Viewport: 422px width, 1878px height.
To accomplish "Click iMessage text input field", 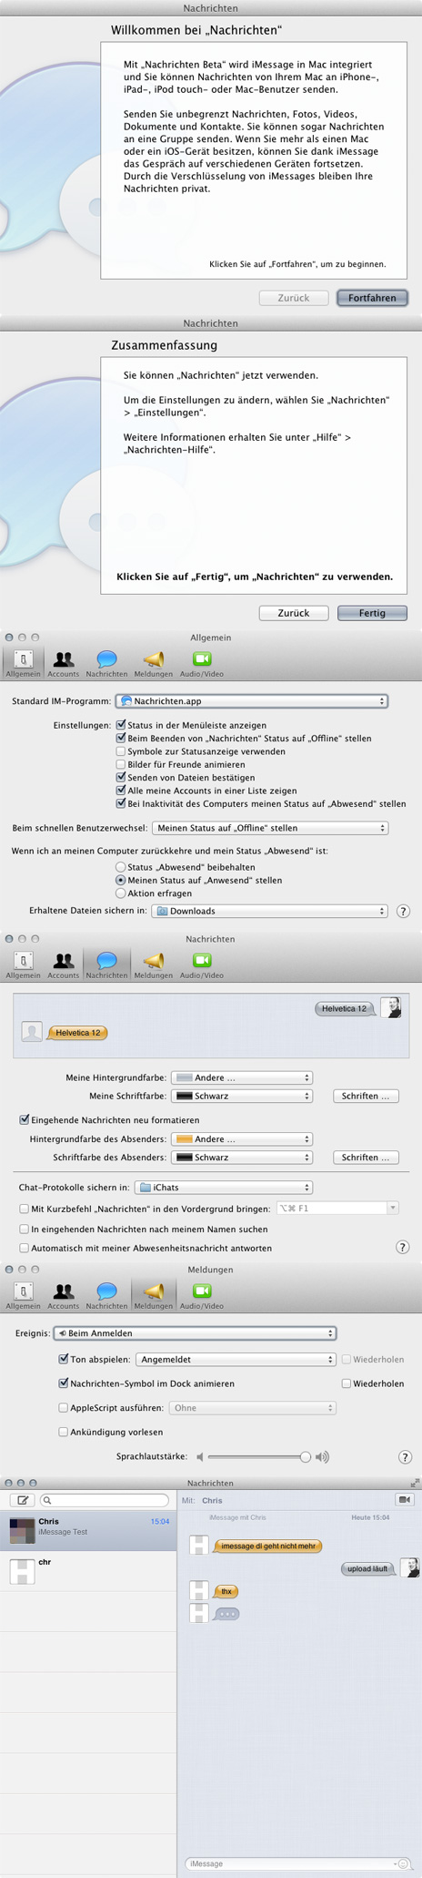I will coord(292,1863).
